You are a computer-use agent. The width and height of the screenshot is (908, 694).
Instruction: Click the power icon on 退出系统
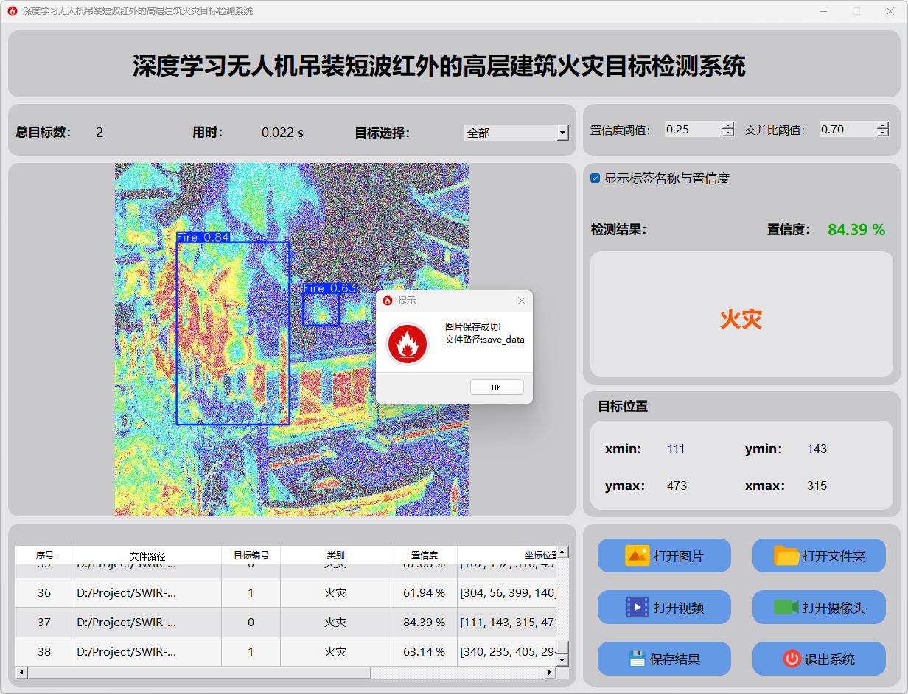(792, 659)
